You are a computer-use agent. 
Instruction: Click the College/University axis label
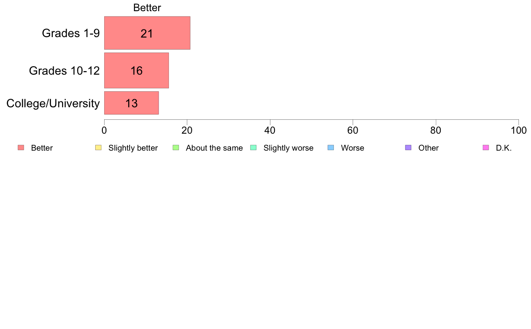tap(53, 103)
